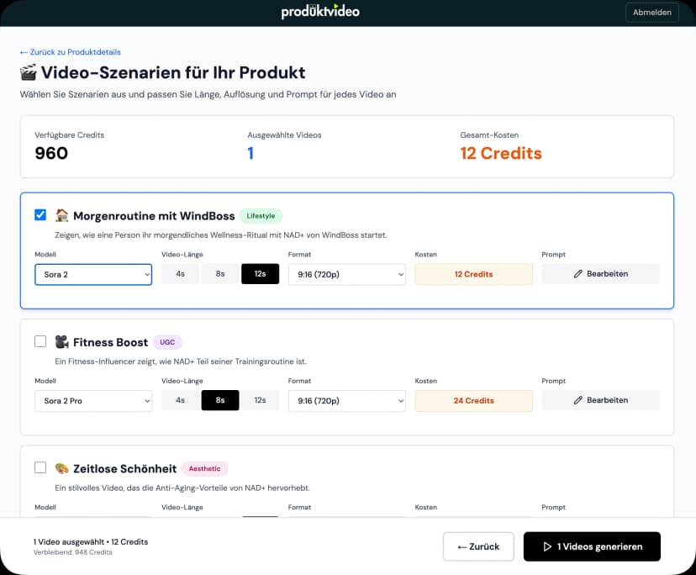The width and height of the screenshot is (696, 575).
Task: Select 4s video length for Morgenroutine
Action: (180, 274)
